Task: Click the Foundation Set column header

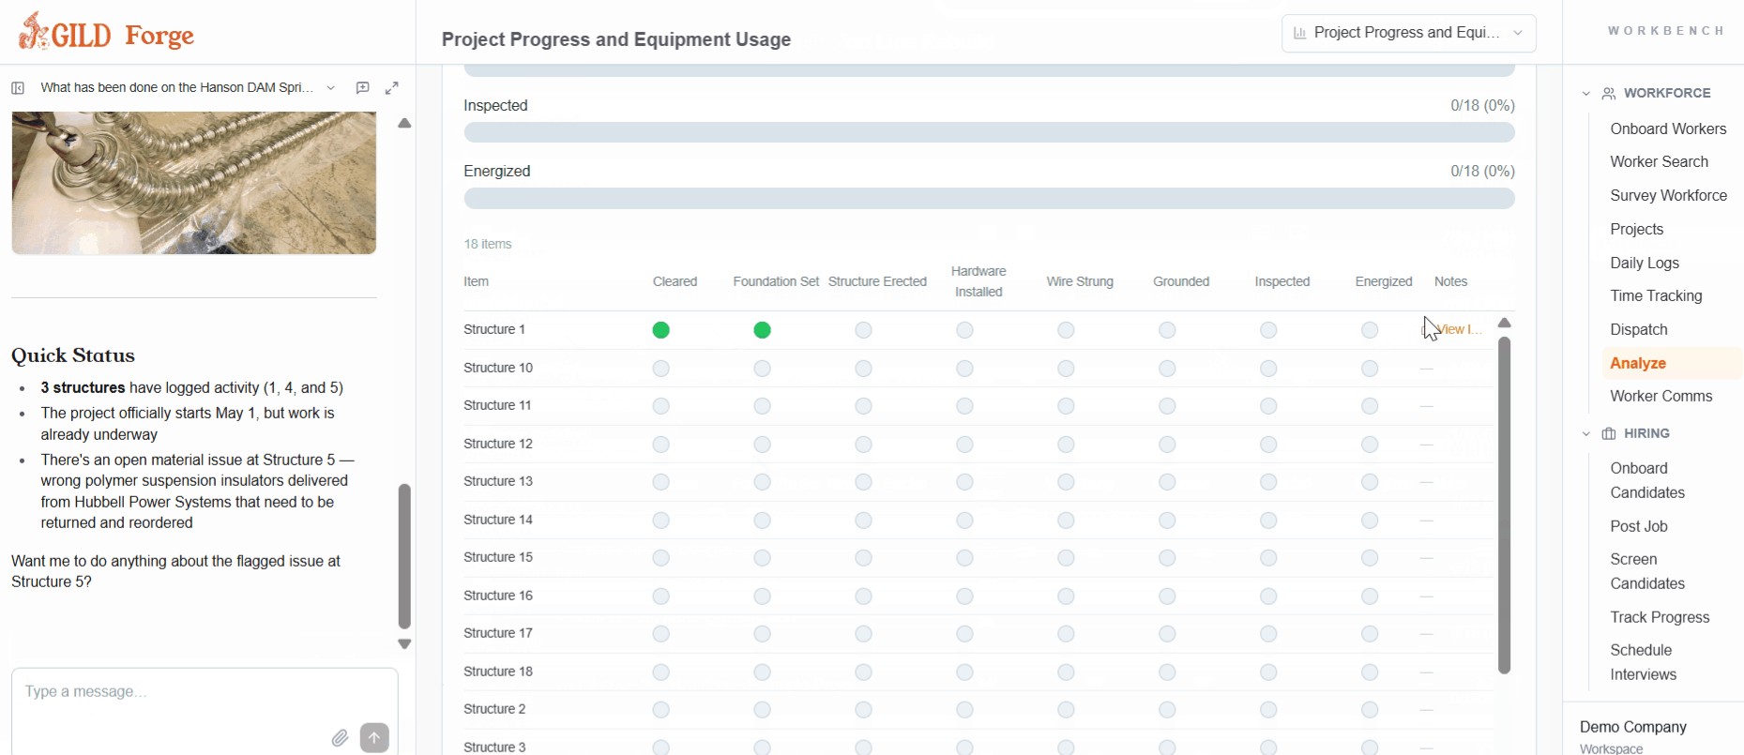Action: tap(776, 282)
